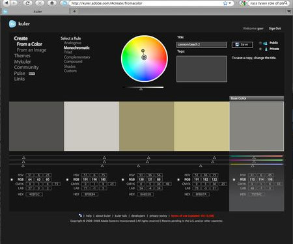Viewport: 293px width, 244px height.
Task: Select RGB radio for the 64 63 60 swatch
Action: (12, 180)
